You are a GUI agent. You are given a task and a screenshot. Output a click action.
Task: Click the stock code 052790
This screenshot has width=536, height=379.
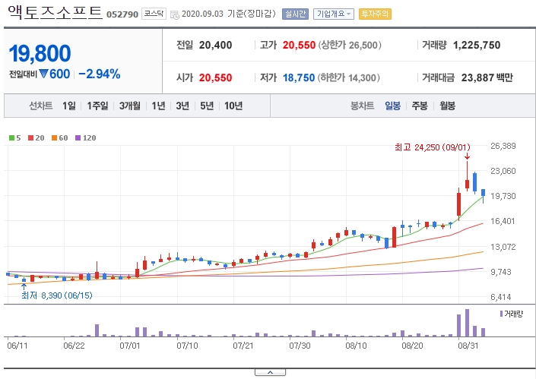(x=122, y=14)
